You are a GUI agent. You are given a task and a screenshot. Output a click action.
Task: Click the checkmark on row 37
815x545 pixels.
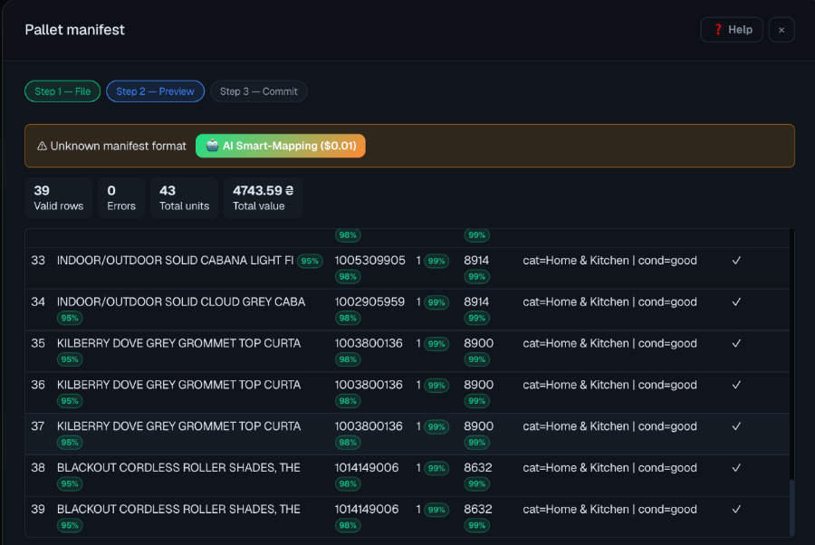736,426
